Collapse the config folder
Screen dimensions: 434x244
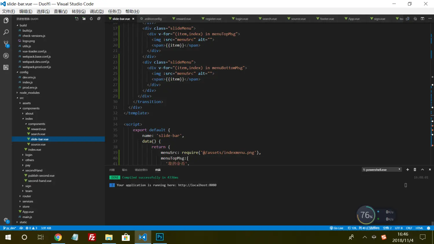click(24, 72)
